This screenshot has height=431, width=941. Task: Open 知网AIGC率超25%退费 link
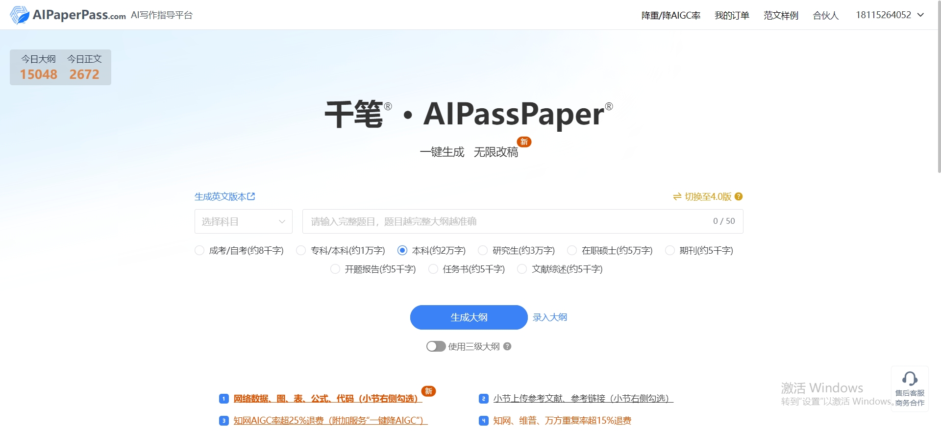pos(331,421)
